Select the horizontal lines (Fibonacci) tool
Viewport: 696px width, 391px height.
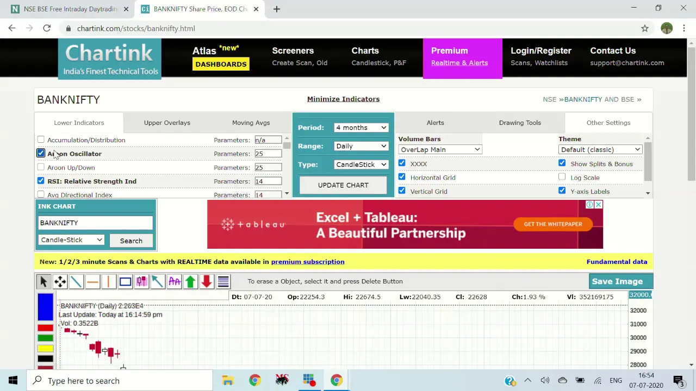(223, 281)
